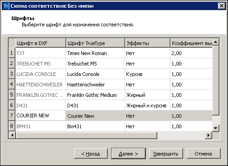Click the Шрифт TrueType column header
The height and width of the screenshot is (166, 228).
tap(95, 43)
